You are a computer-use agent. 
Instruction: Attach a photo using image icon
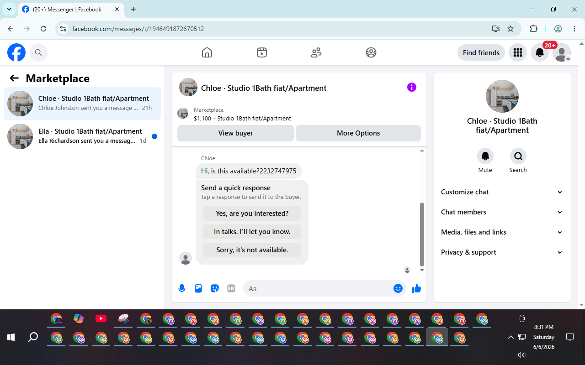[x=198, y=288]
